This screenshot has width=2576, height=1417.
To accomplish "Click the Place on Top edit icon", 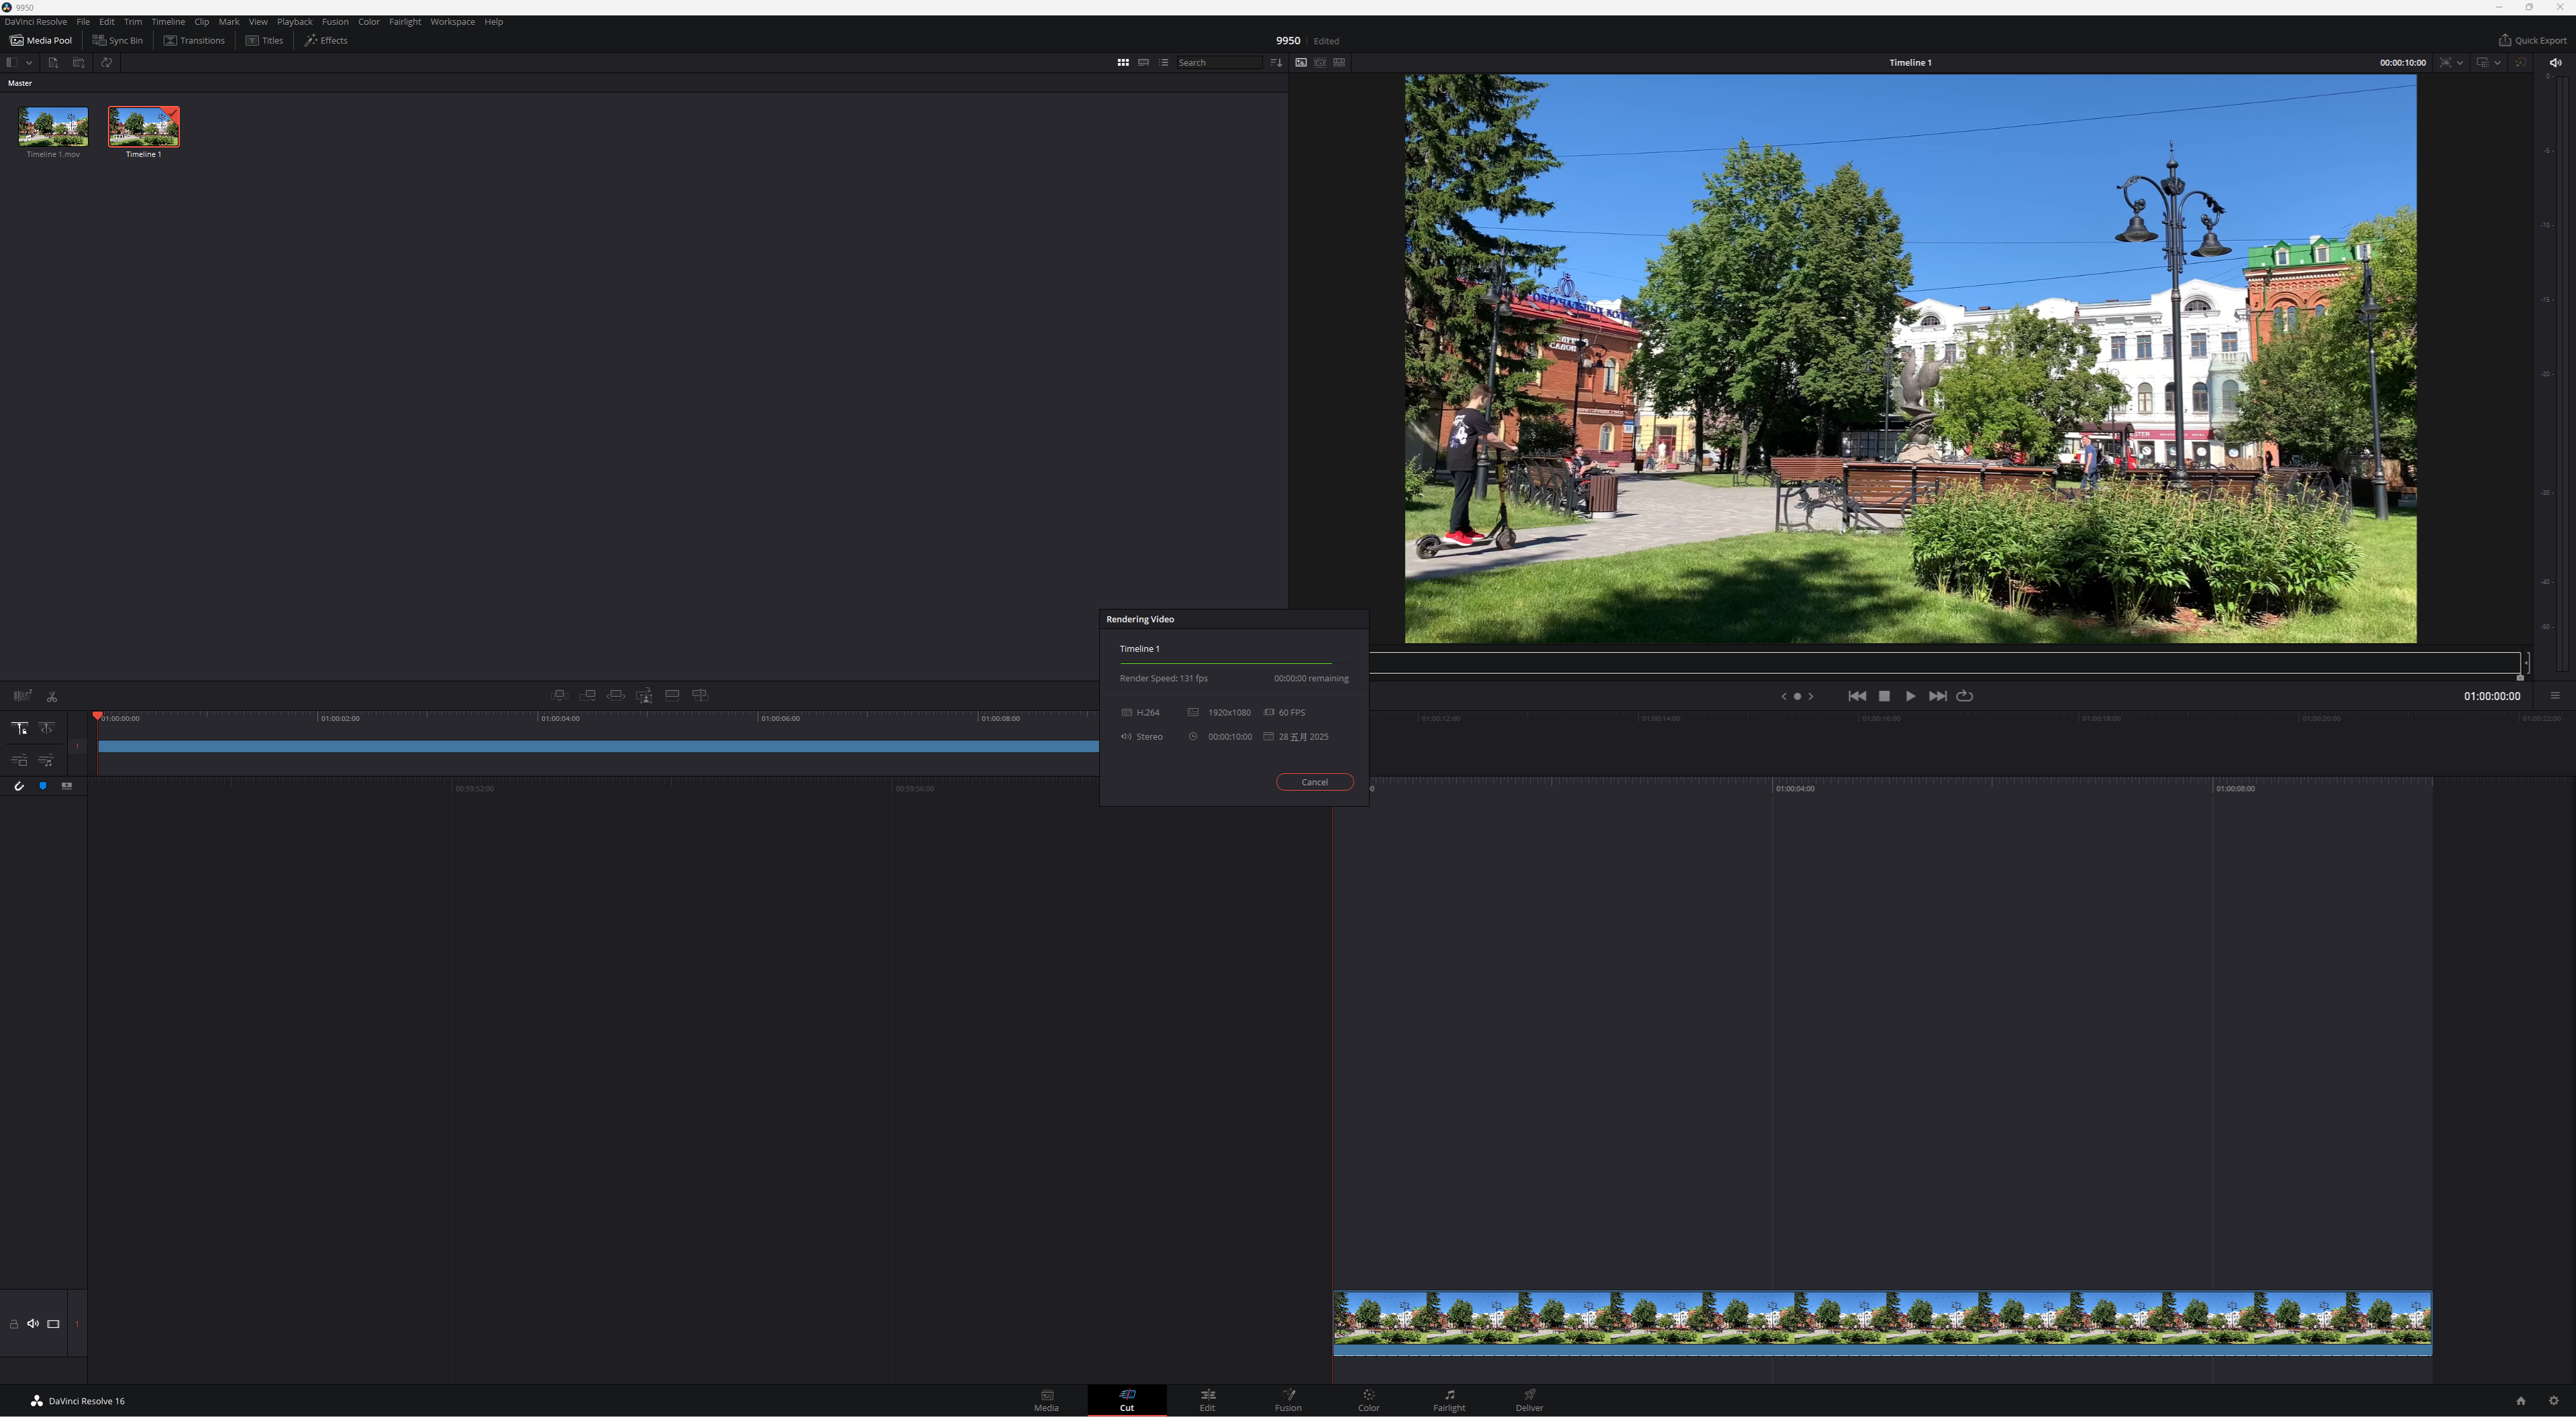I will click(x=672, y=695).
